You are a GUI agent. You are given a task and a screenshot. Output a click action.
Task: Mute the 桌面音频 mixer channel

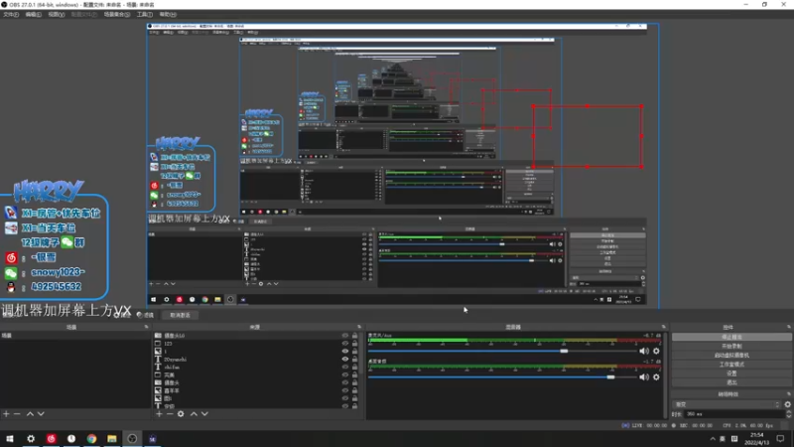tap(643, 377)
